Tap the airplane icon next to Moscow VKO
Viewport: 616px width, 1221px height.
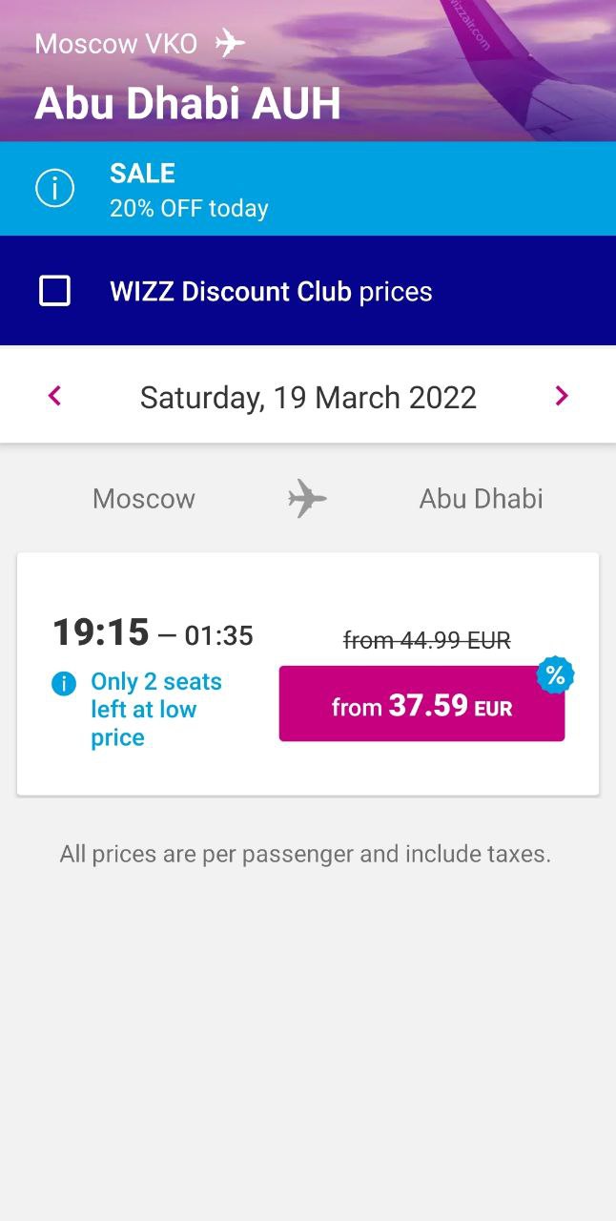(230, 43)
